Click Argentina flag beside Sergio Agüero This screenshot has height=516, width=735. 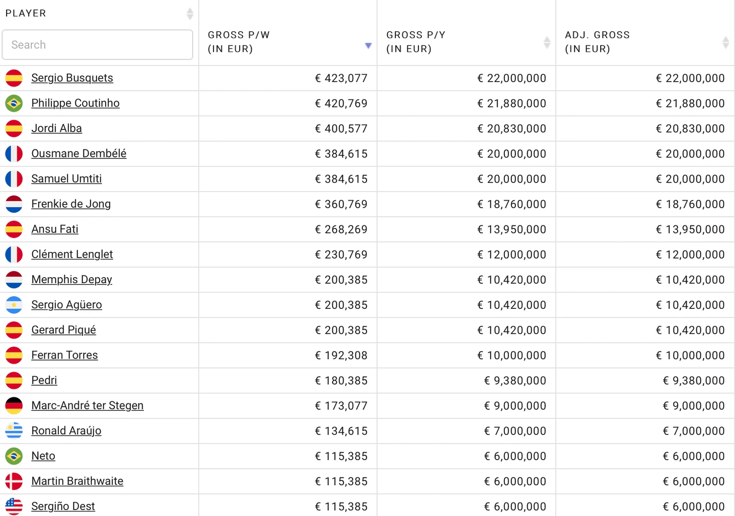14,304
